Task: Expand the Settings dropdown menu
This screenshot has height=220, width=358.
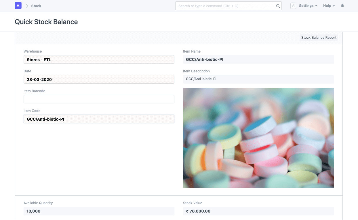Action: click(308, 6)
